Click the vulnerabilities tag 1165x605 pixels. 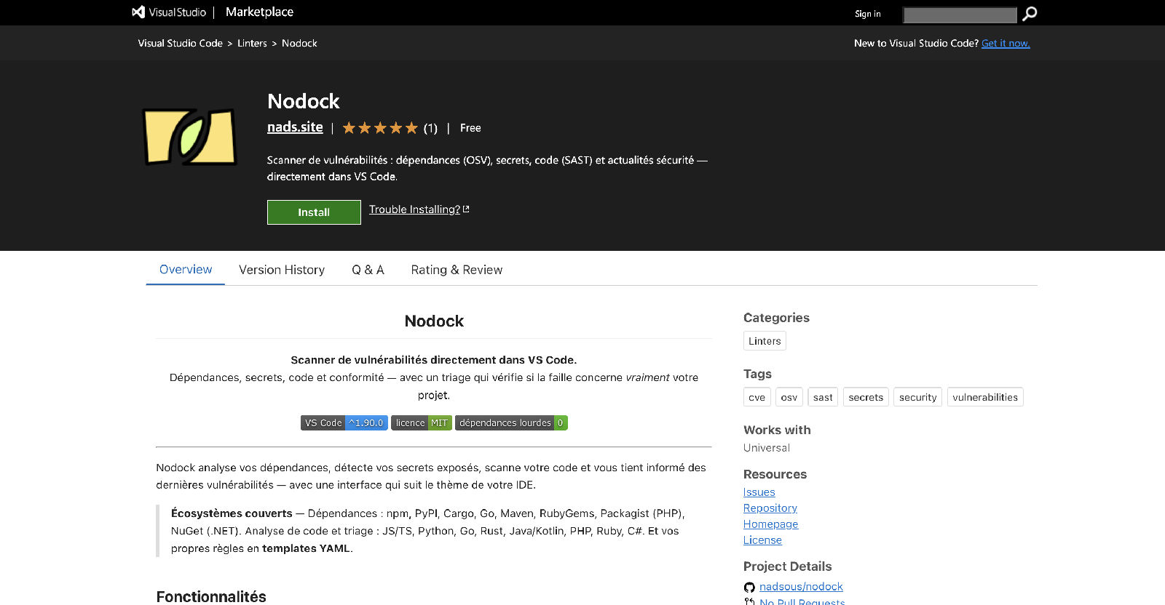click(985, 397)
